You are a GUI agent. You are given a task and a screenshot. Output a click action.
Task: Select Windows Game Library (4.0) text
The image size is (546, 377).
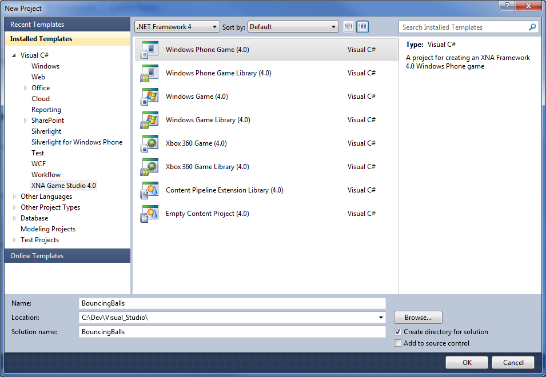208,120
